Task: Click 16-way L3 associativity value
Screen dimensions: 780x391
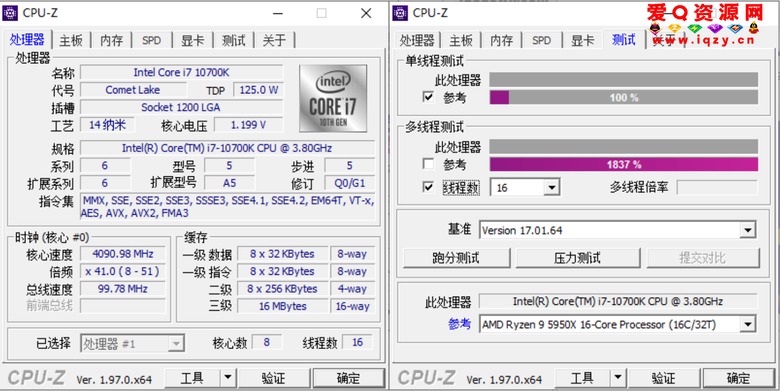Action: pos(352,306)
